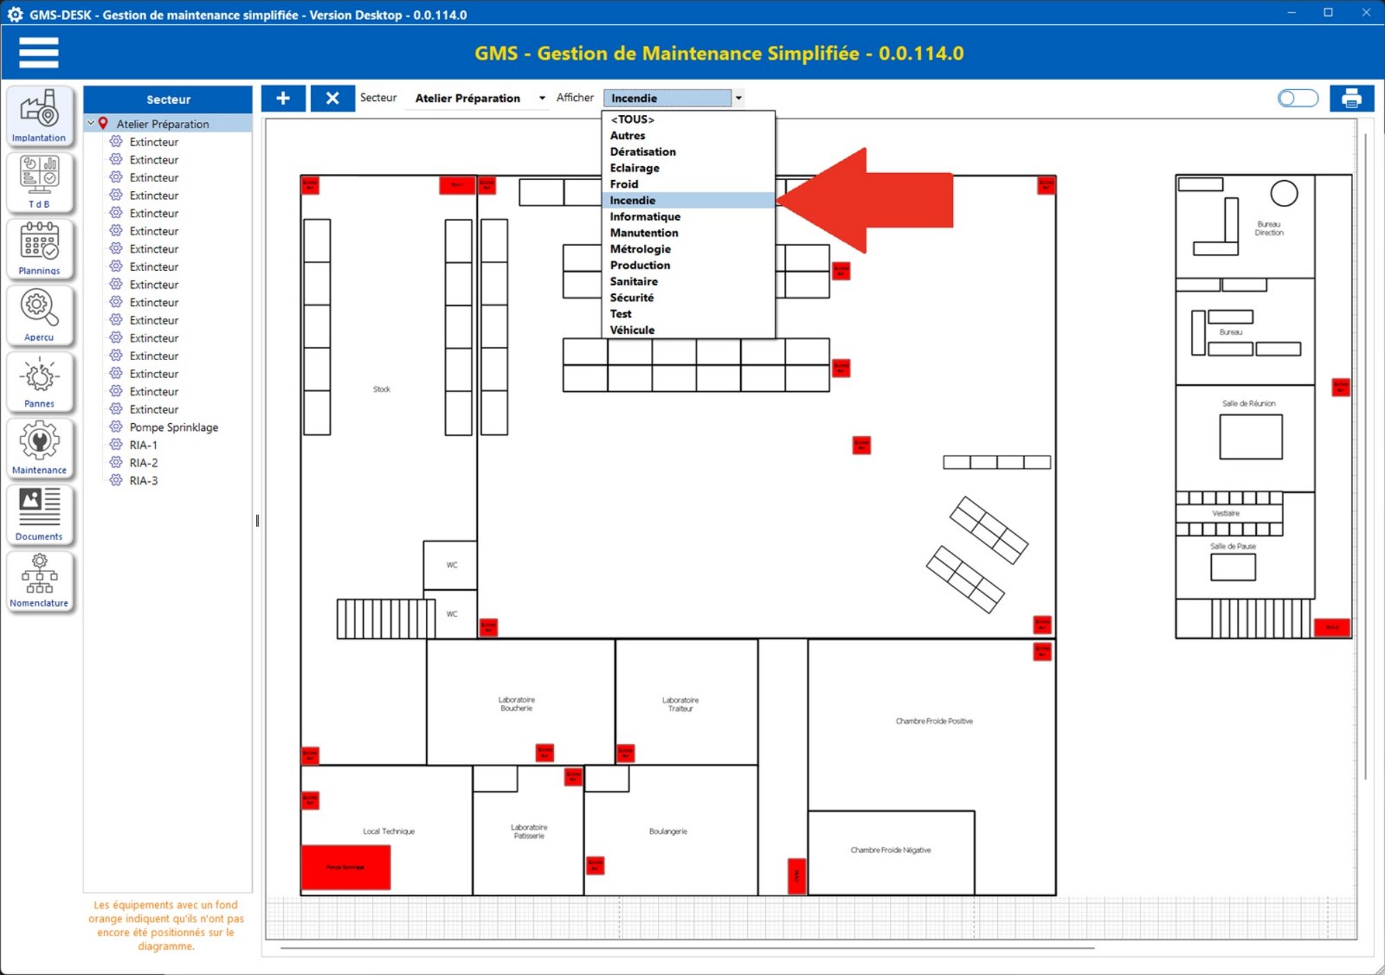This screenshot has width=1385, height=975.
Task: Collapse the Atelier Préparation tree node
Action: point(91,123)
